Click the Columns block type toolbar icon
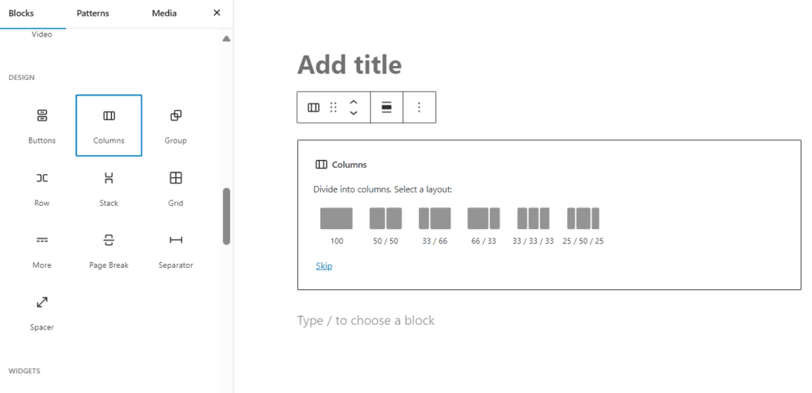This screenshot has width=812, height=393. [x=313, y=108]
